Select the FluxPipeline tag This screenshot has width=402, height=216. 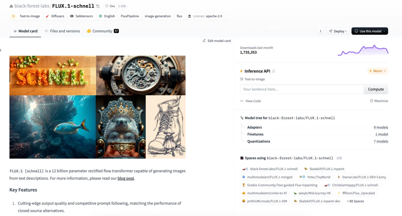pos(130,16)
